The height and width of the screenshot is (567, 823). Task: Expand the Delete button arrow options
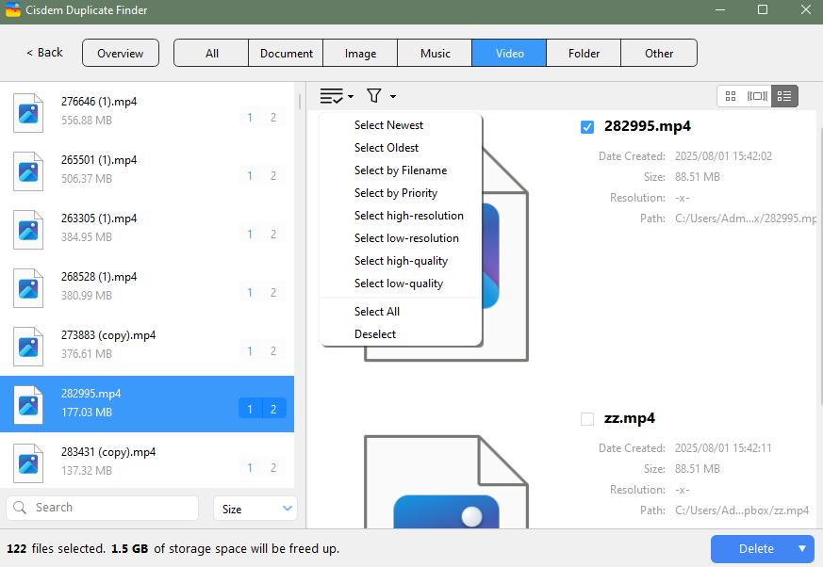point(802,549)
